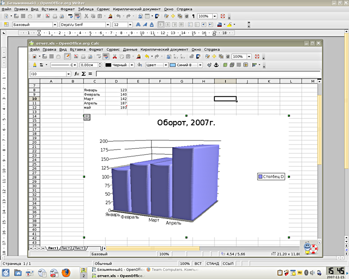Open the Черный line color dropdown
Viewport: 349px width, 279px height.
click(x=131, y=65)
